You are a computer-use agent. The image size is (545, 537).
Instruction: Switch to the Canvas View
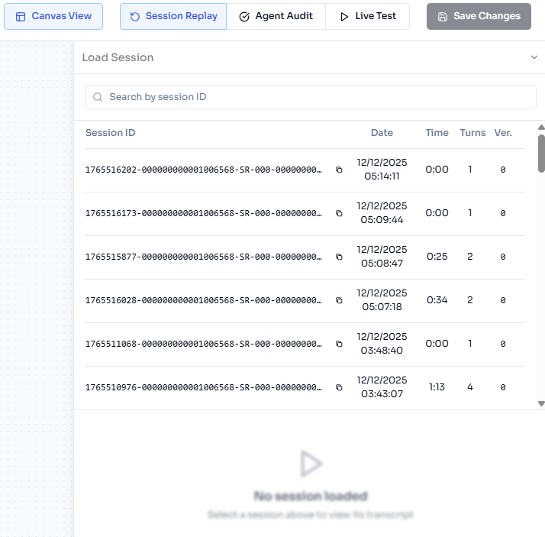pos(53,16)
